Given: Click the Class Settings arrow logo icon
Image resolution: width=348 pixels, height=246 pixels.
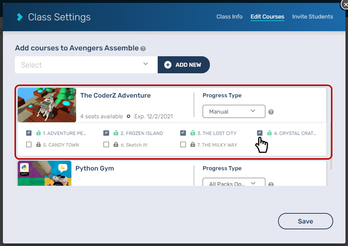Looking at the screenshot, I should [20, 17].
